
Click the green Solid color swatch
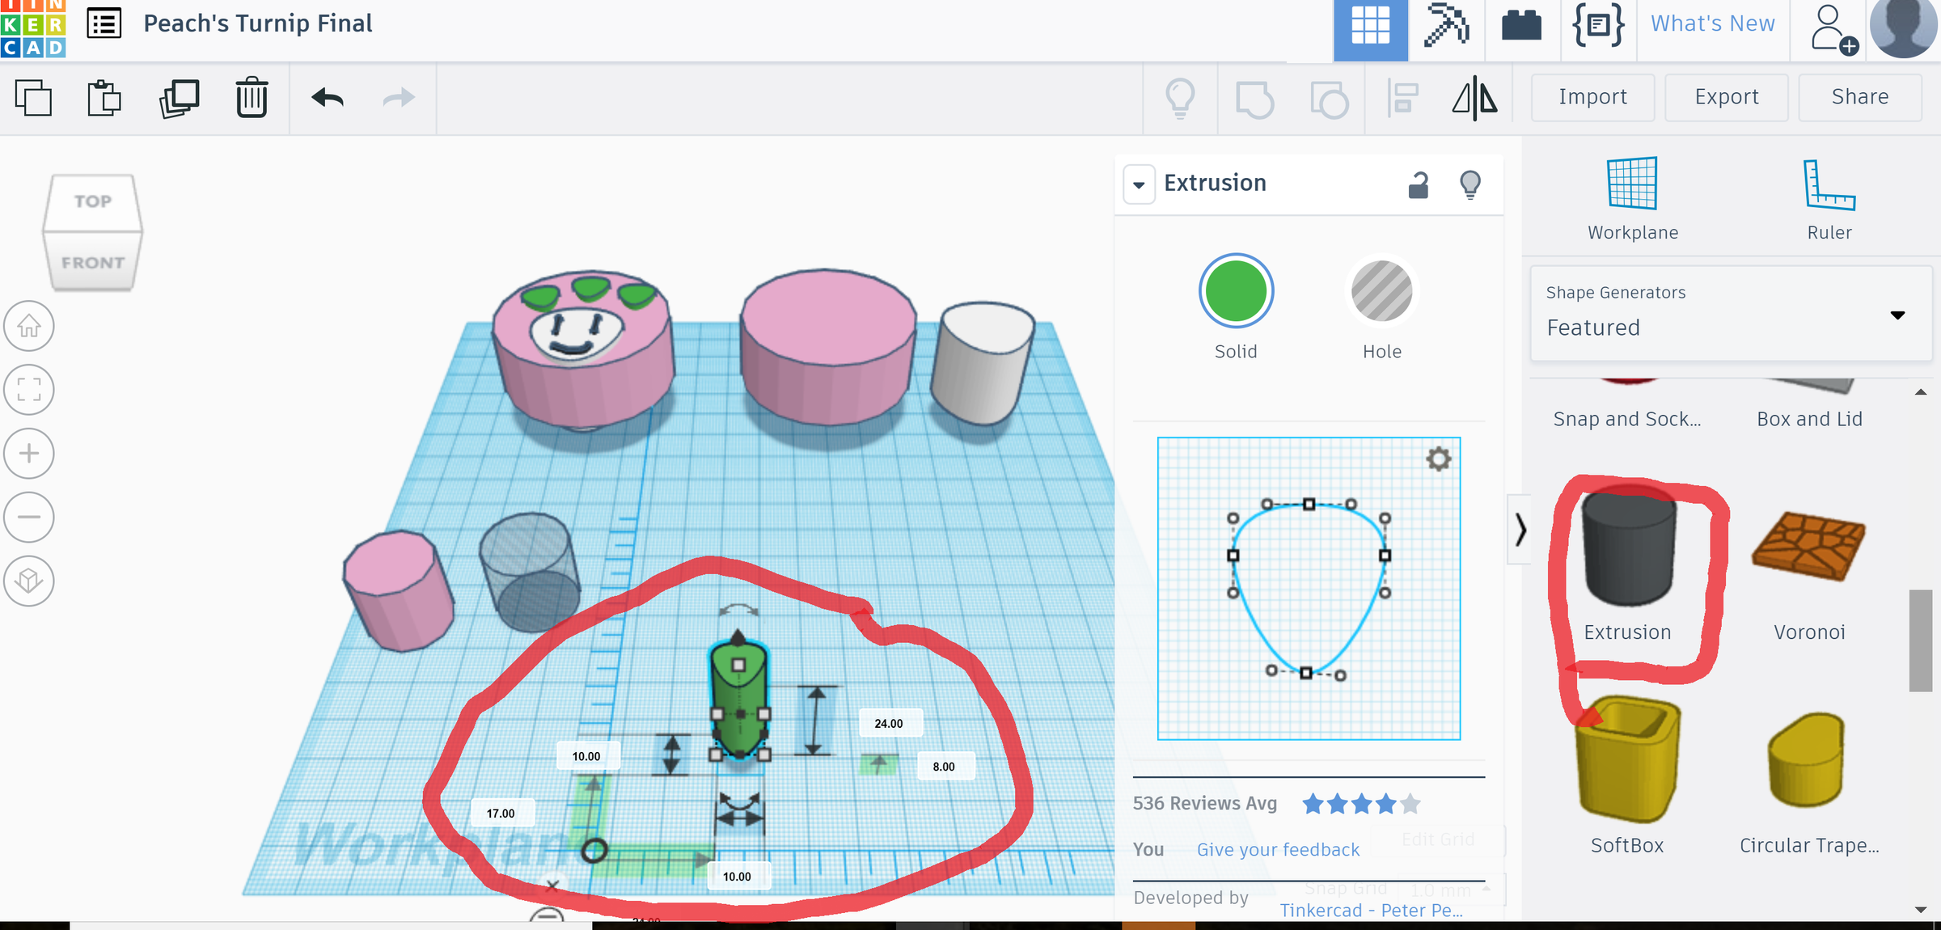pos(1235,291)
